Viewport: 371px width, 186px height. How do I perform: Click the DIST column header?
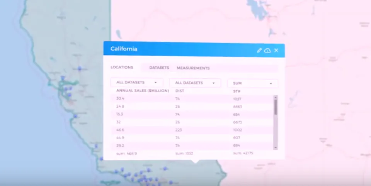click(x=180, y=91)
